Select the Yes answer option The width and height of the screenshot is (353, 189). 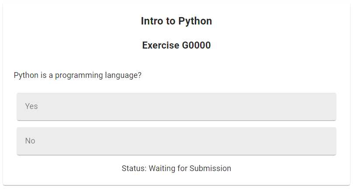(x=176, y=106)
